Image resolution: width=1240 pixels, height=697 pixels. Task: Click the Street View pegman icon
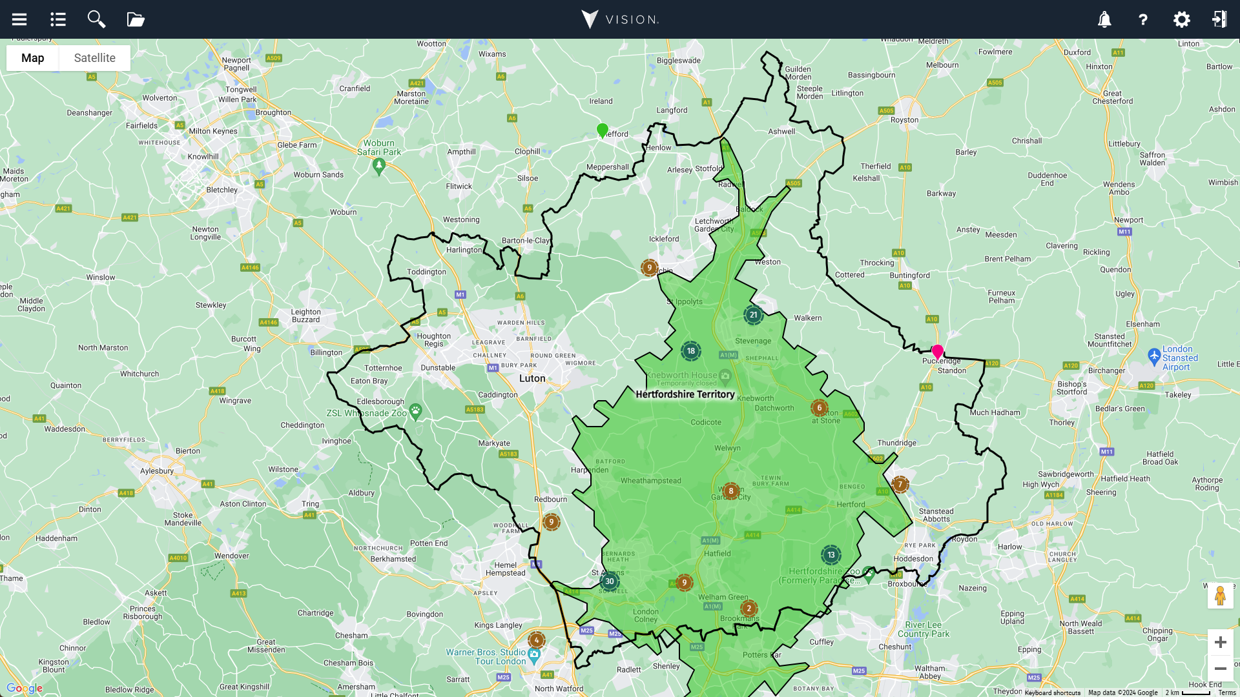click(x=1221, y=596)
